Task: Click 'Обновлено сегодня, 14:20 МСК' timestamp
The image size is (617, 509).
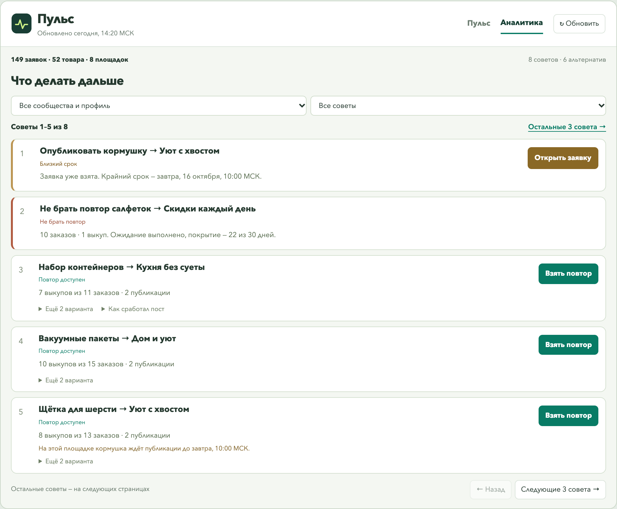Action: 85,33
